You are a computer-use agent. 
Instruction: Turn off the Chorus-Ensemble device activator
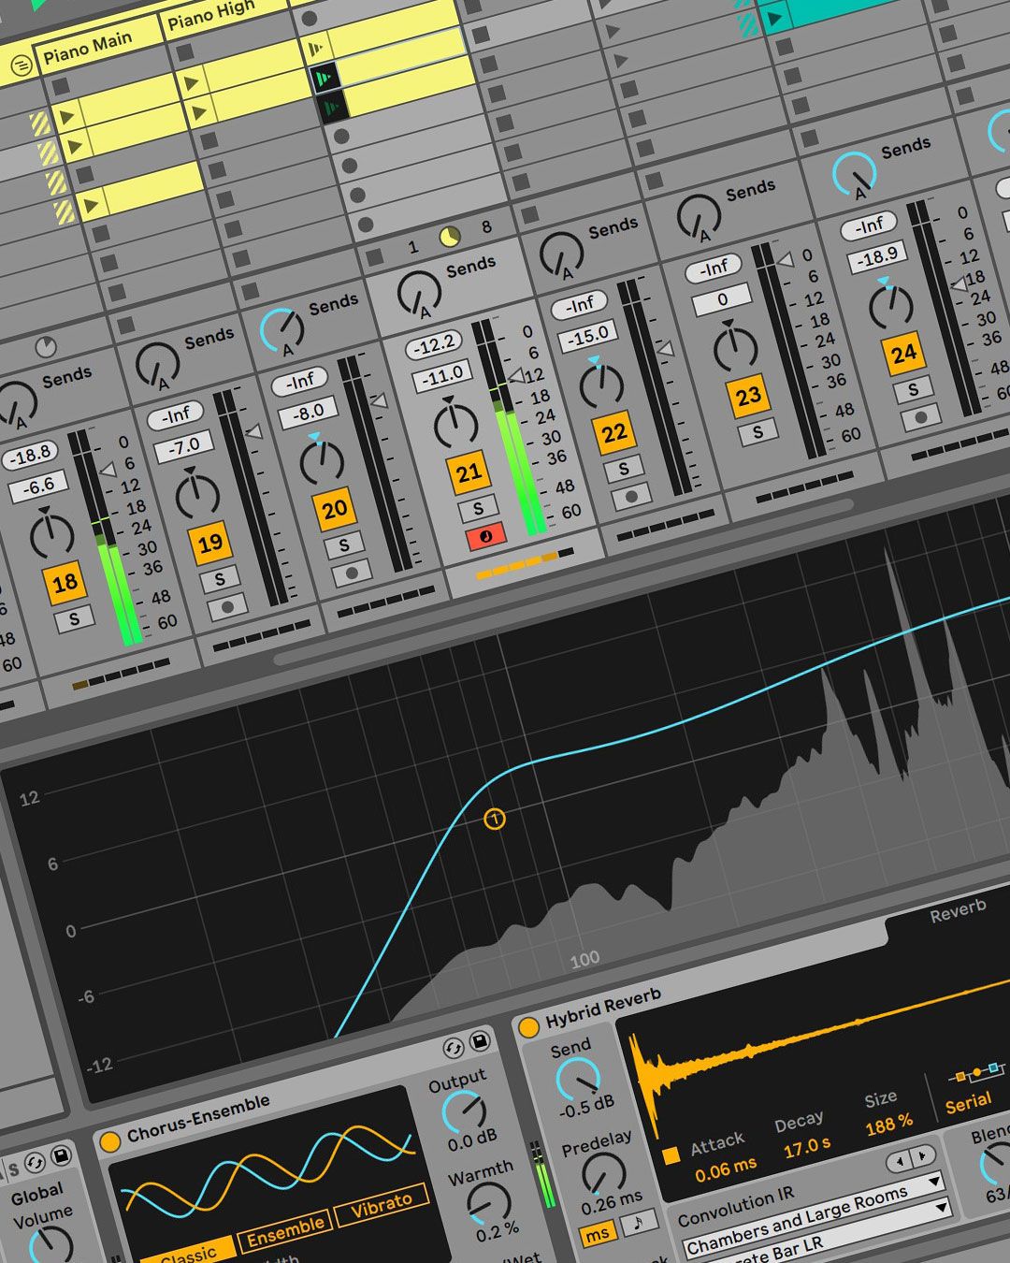tap(110, 1141)
